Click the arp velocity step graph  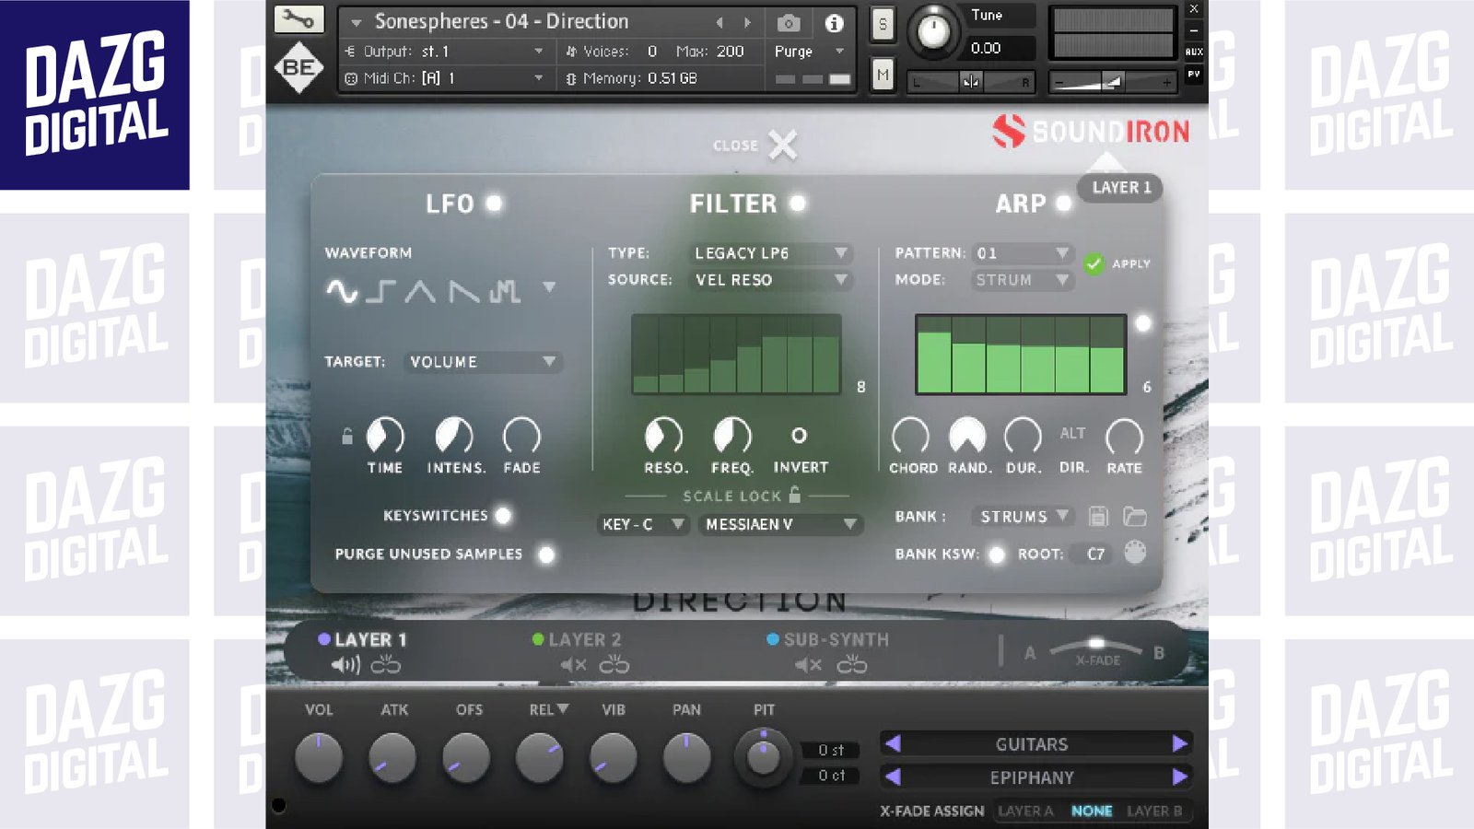click(x=1021, y=355)
